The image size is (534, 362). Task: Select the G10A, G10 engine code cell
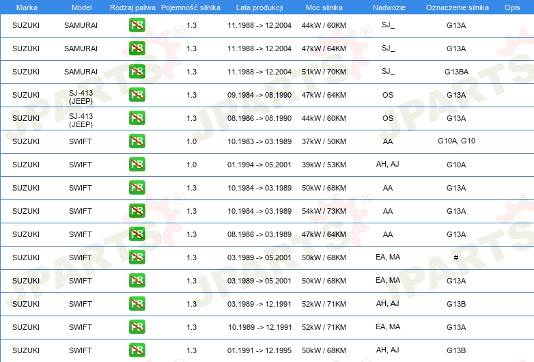point(456,141)
